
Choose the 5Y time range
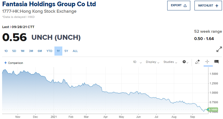[66, 51]
